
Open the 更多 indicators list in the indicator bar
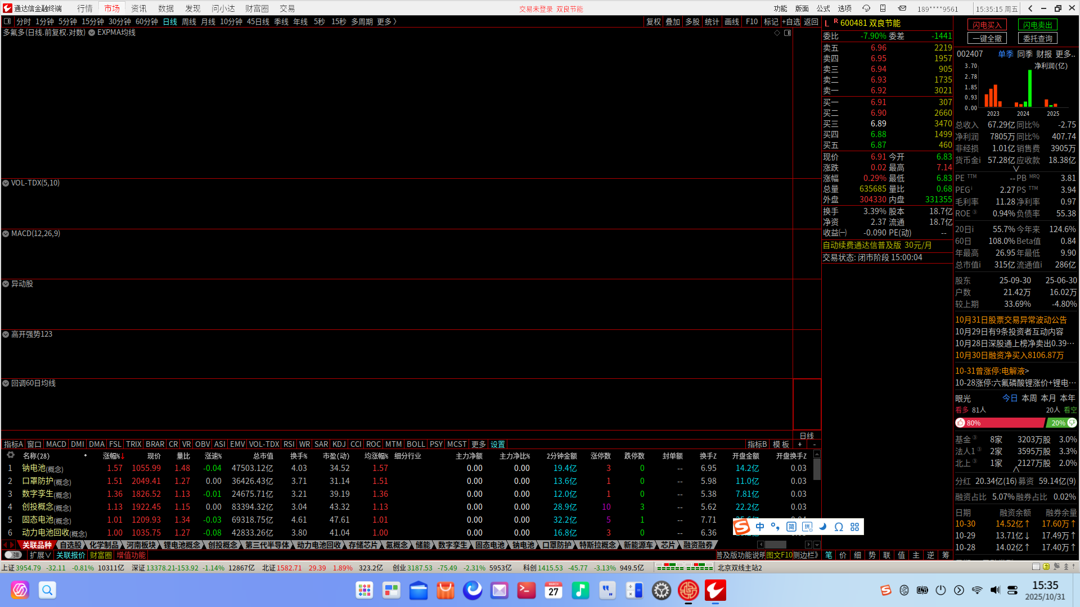(x=479, y=445)
